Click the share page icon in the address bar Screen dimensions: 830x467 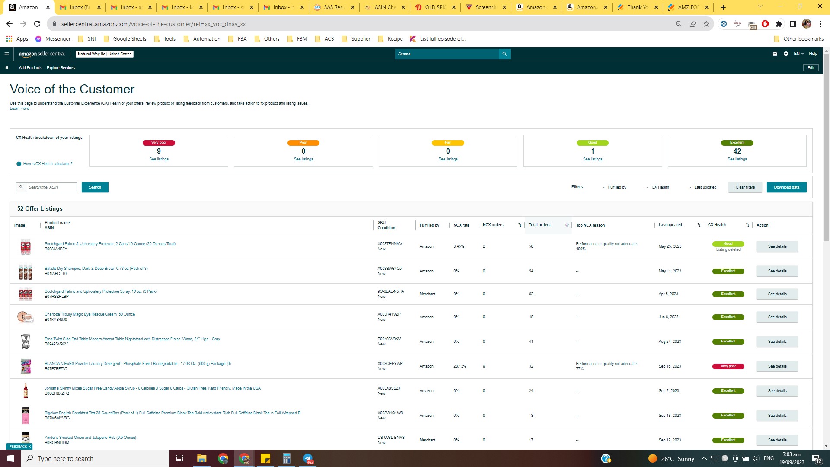point(693,24)
